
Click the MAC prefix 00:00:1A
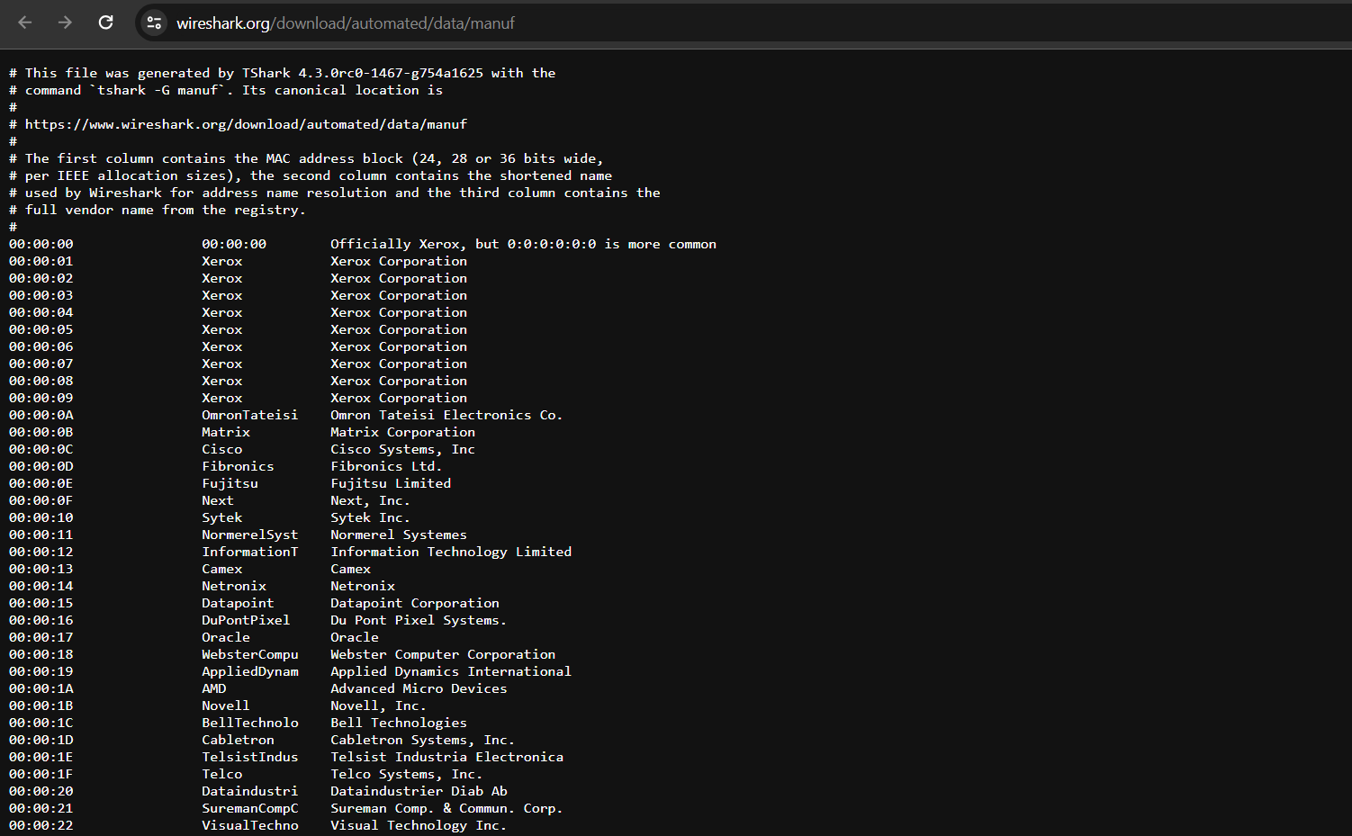(x=41, y=688)
